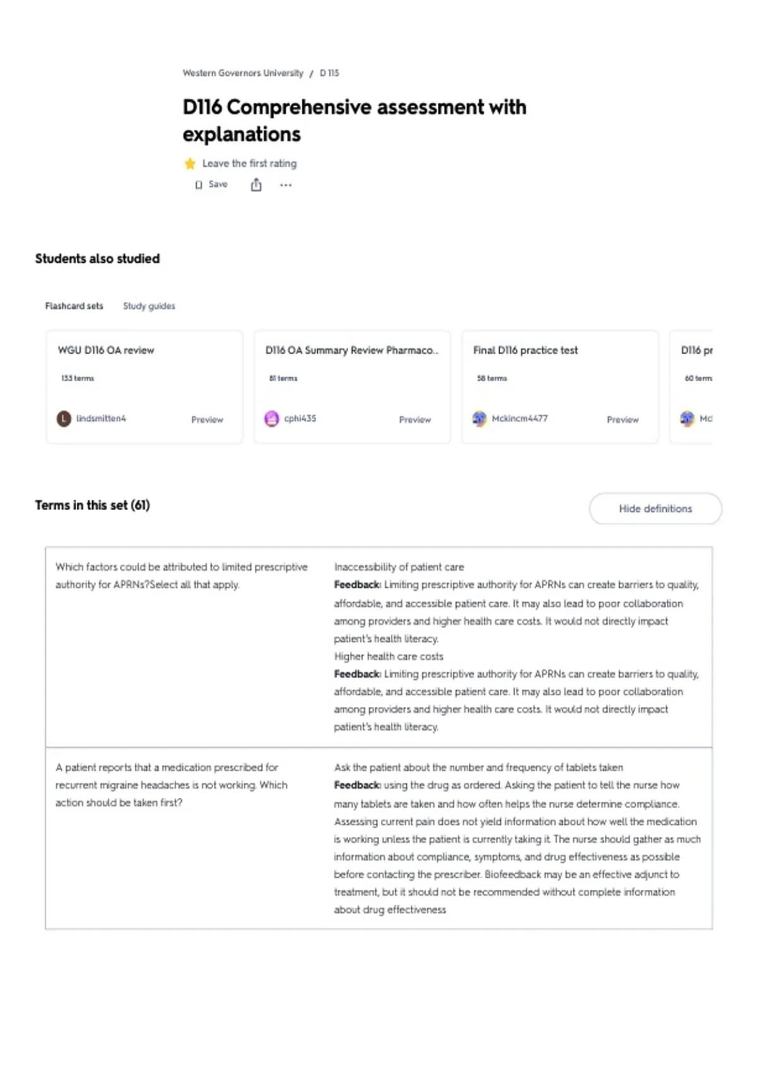Preview the Final D116 practice test set
757x1073 pixels.
click(623, 420)
